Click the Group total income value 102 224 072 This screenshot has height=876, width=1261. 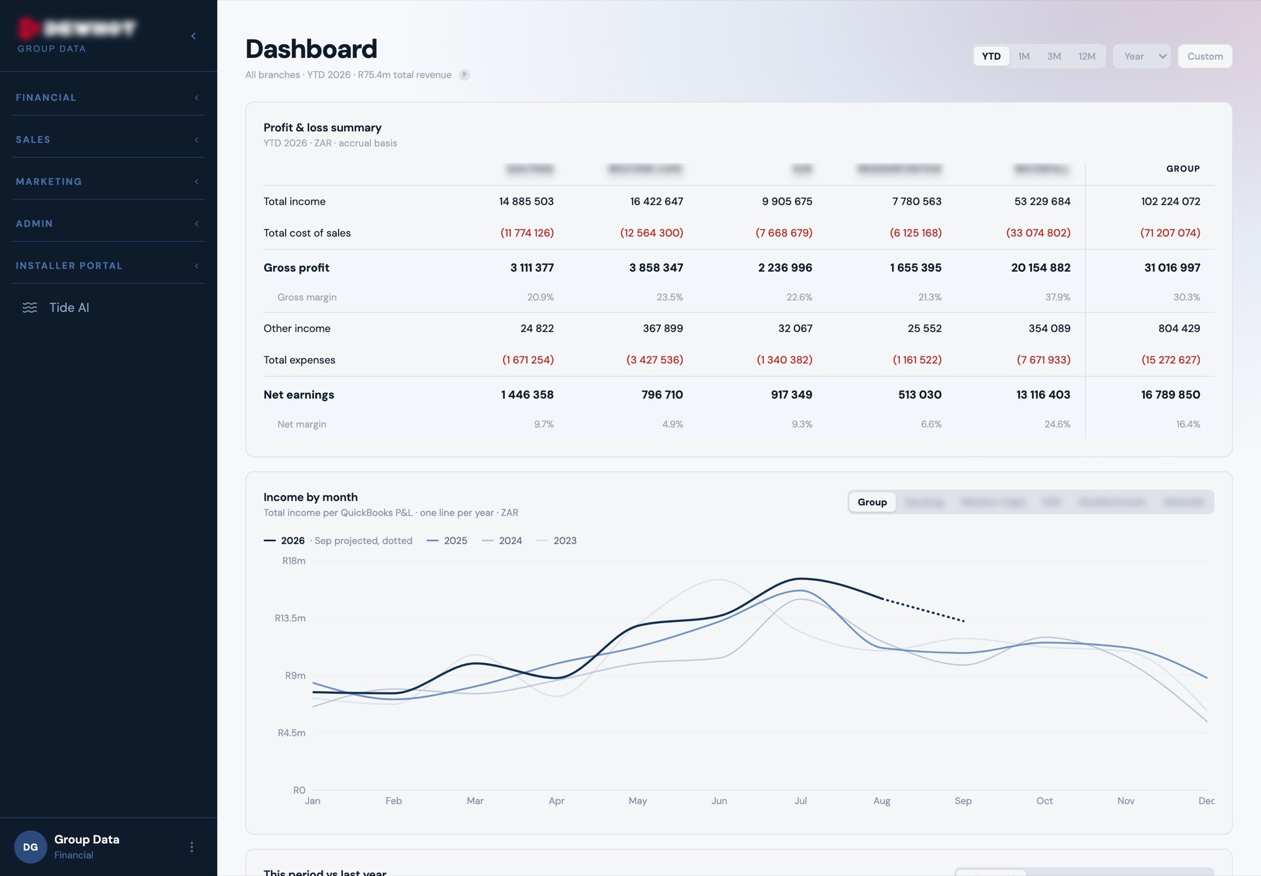(x=1170, y=202)
